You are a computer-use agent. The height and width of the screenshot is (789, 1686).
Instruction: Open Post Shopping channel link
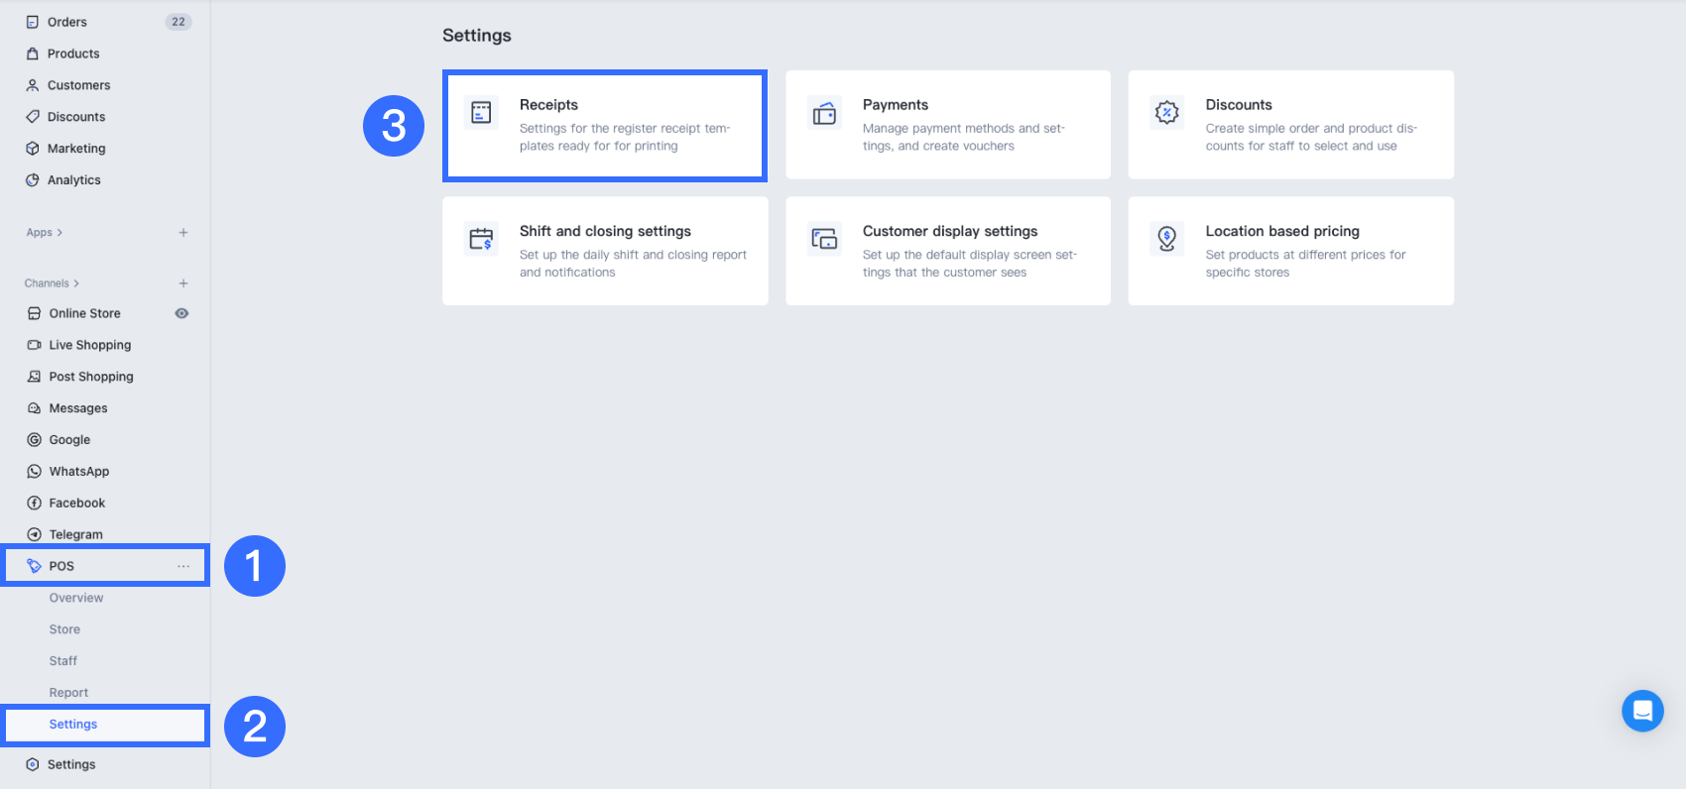click(91, 377)
